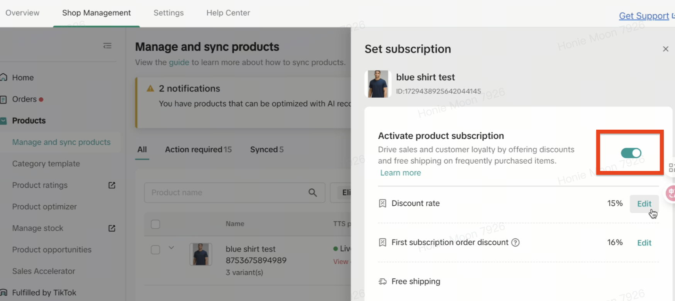Edit the 15% Discount rate
The image size is (675, 301).
coord(644,204)
